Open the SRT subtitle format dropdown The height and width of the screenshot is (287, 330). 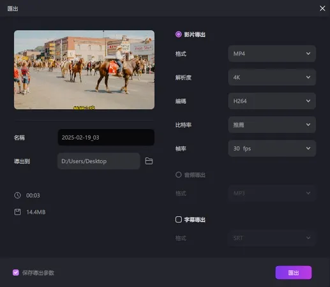[x=272, y=238]
